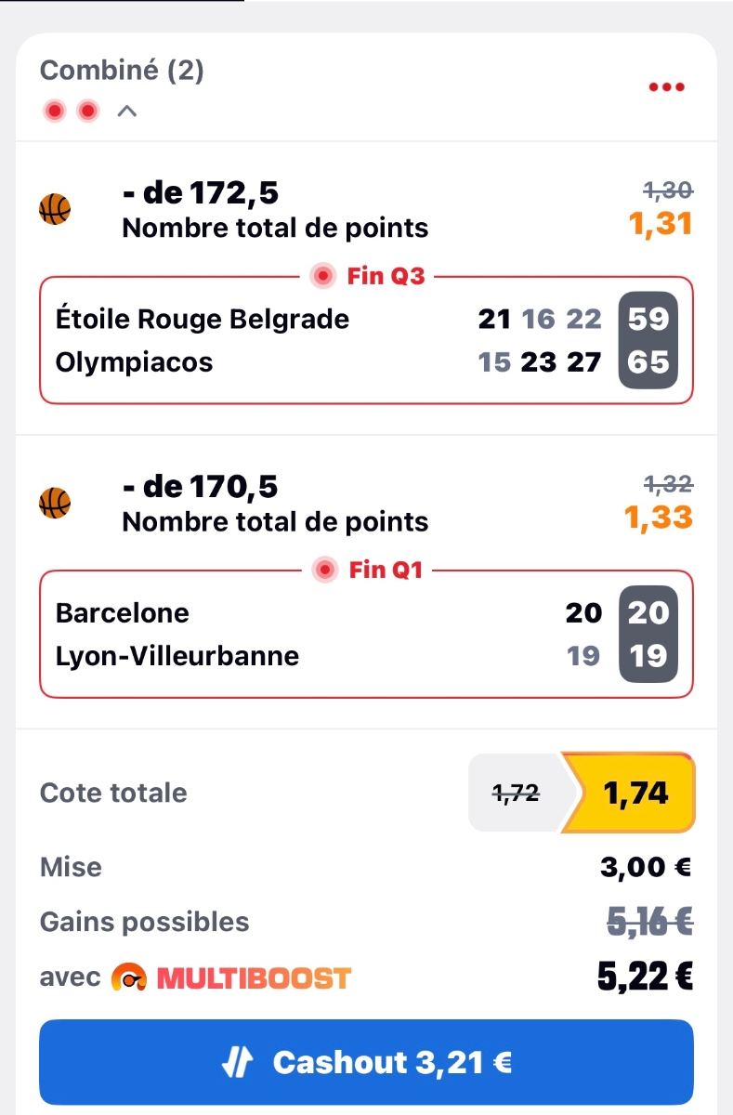
Task: Collapse the Combiné bet details chevron
Action: pos(127,111)
